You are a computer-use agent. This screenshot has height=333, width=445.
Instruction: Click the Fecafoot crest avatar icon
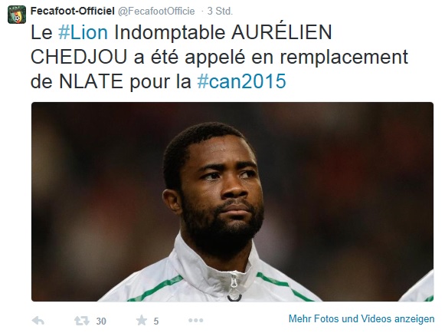(x=17, y=15)
